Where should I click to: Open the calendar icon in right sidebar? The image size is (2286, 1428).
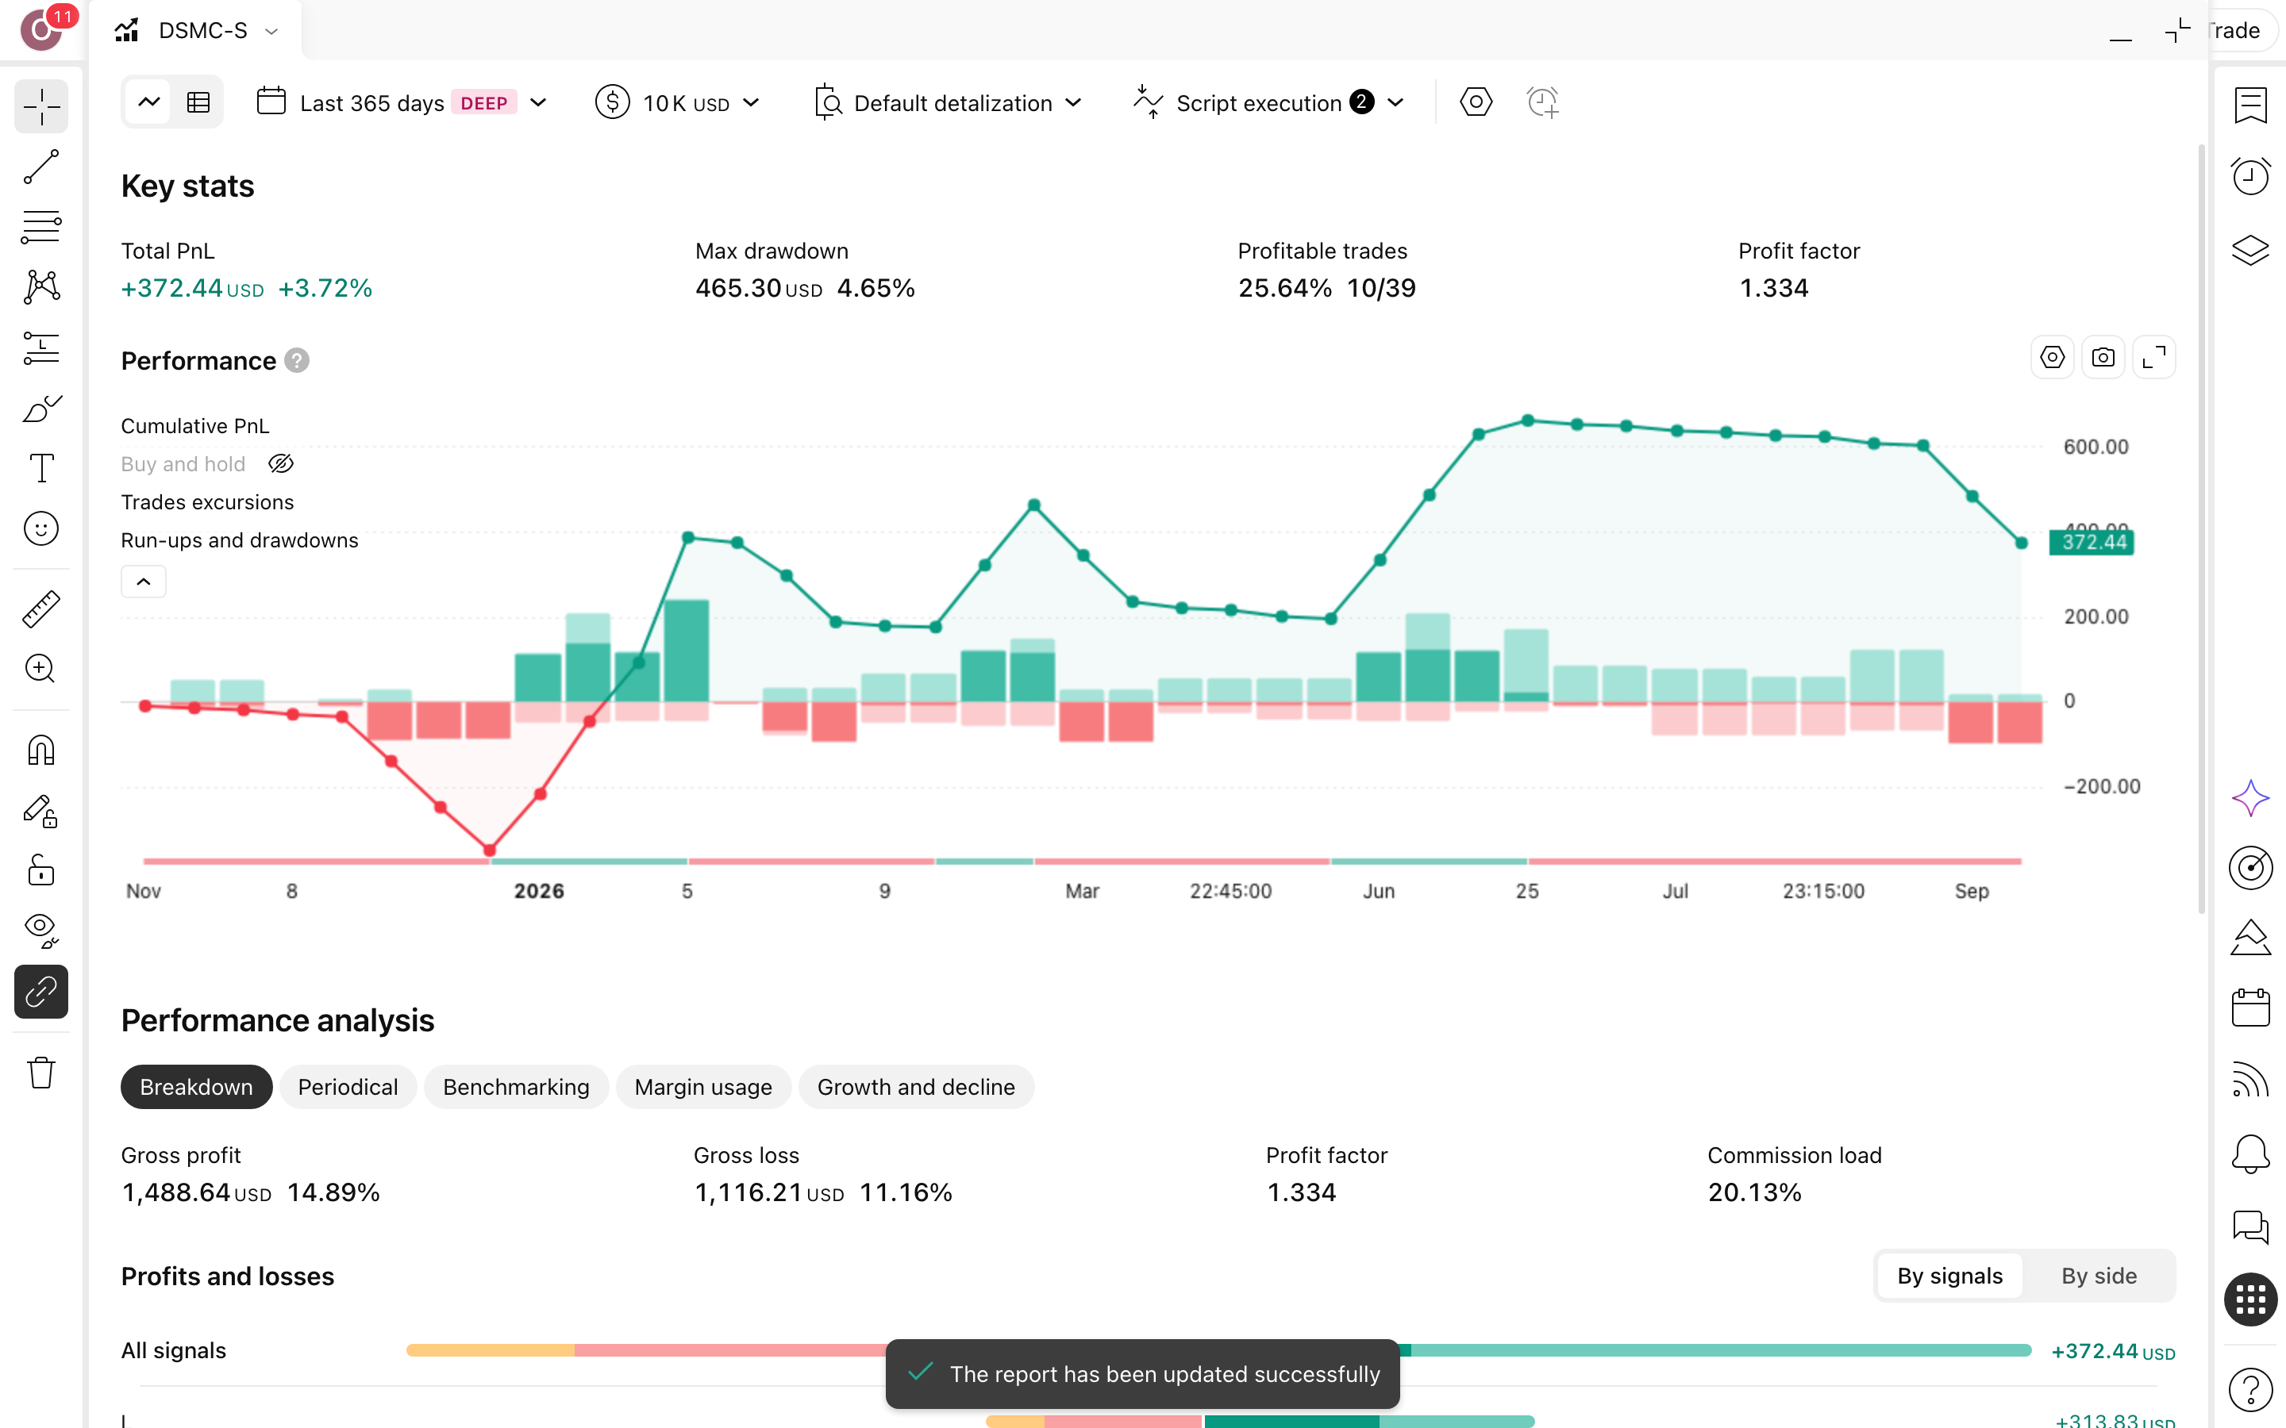click(x=2250, y=1008)
